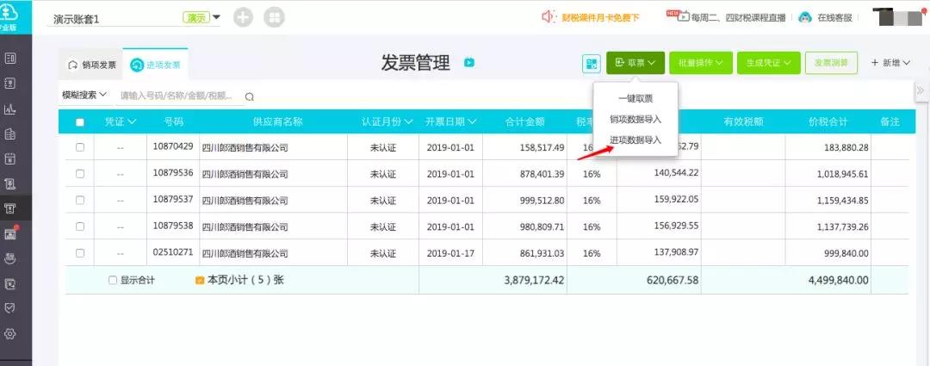930x366 pixels.
Task: Check the row for invoice 10879538
Action: (x=80, y=226)
